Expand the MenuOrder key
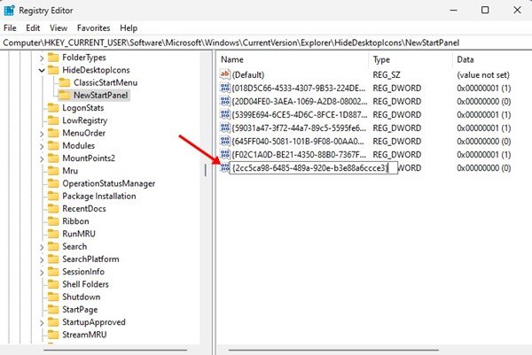532x355 pixels. [42, 134]
